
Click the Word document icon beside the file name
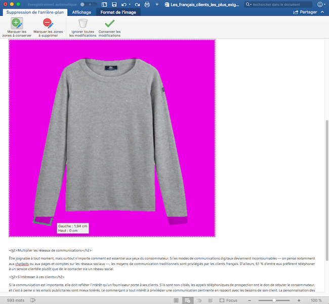(x=167, y=5)
